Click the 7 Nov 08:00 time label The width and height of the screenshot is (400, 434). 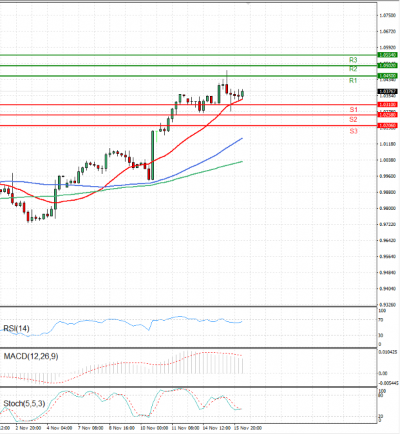tap(91, 428)
